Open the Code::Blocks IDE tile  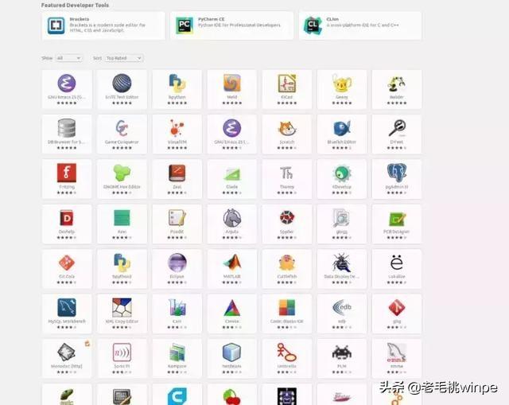click(x=287, y=313)
